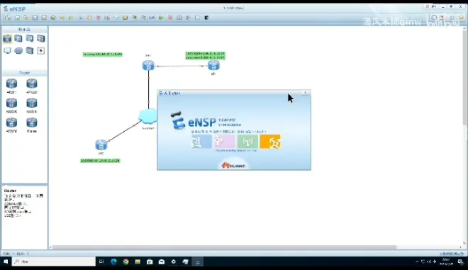Activate the red delete tool
The image size is (468, 270).
pyautogui.click(x=98, y=18)
